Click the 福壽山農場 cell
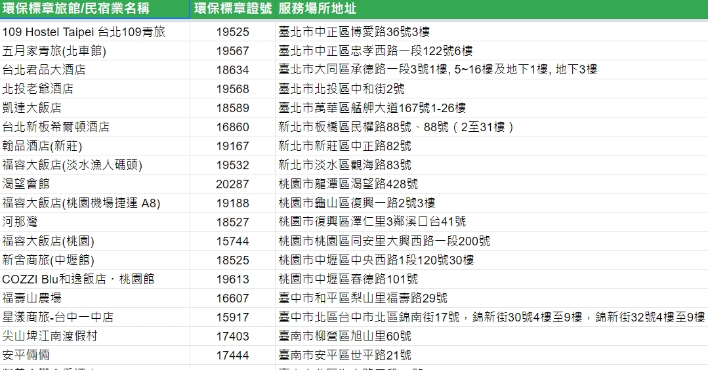Screen dimensions: 708x370 [95, 298]
